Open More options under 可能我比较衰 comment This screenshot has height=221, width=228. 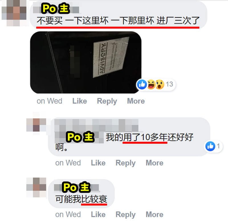coord(154,214)
